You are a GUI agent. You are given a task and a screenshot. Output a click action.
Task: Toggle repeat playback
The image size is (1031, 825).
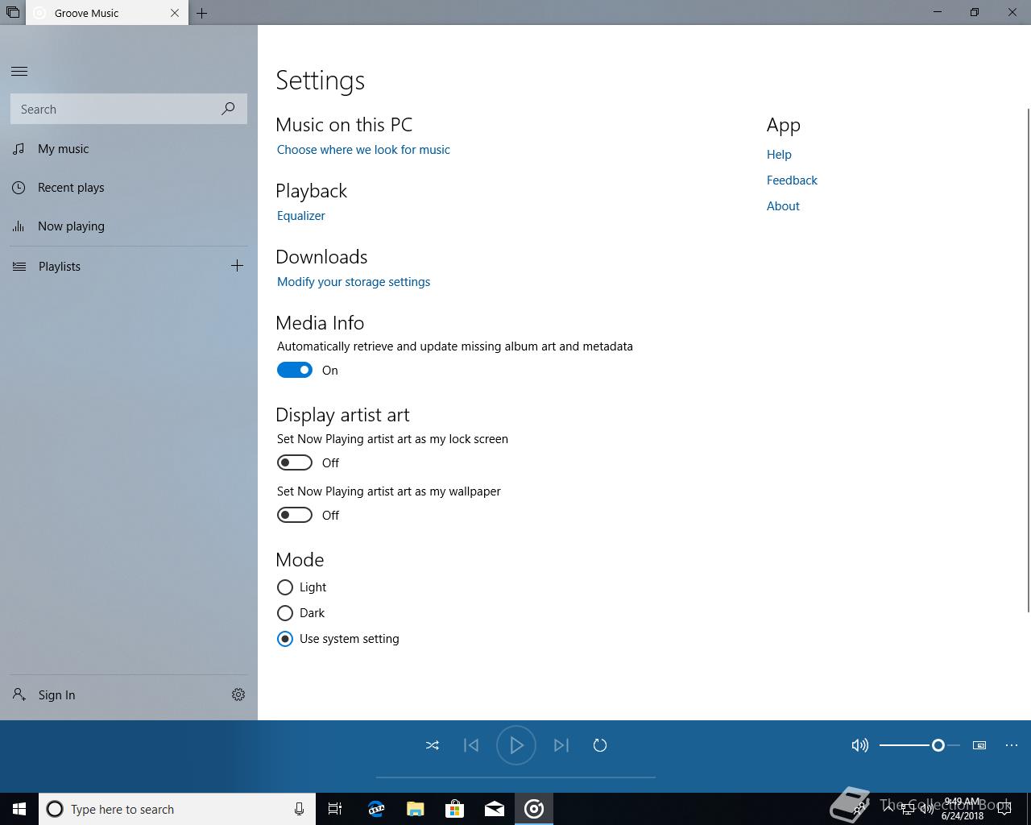pyautogui.click(x=600, y=745)
